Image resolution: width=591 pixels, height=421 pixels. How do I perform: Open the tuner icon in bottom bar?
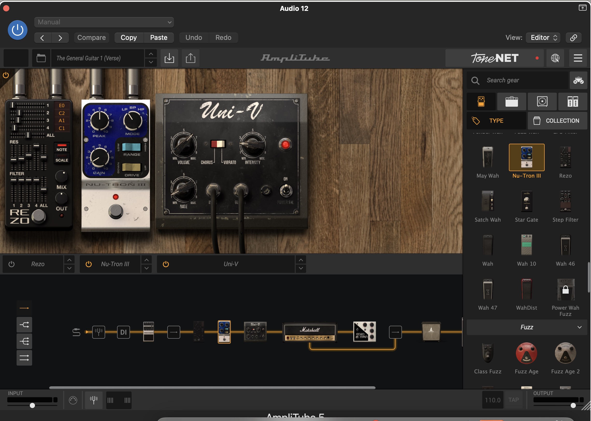(93, 400)
